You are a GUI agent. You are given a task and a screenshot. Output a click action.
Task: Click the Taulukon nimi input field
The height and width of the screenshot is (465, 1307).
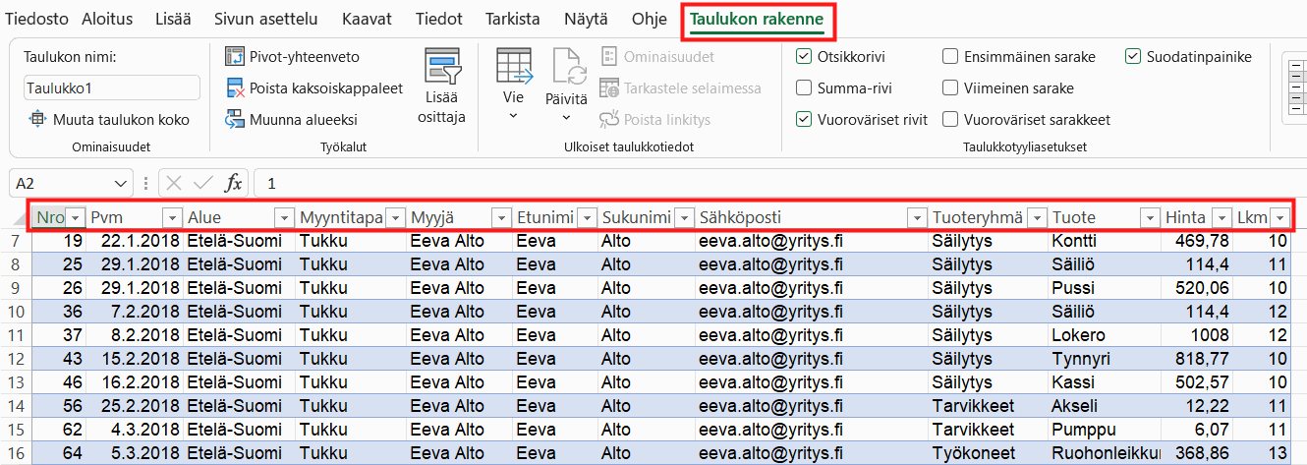112,87
